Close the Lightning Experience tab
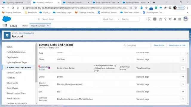Viewport: 191px width, 107px height. (x=29, y=2)
